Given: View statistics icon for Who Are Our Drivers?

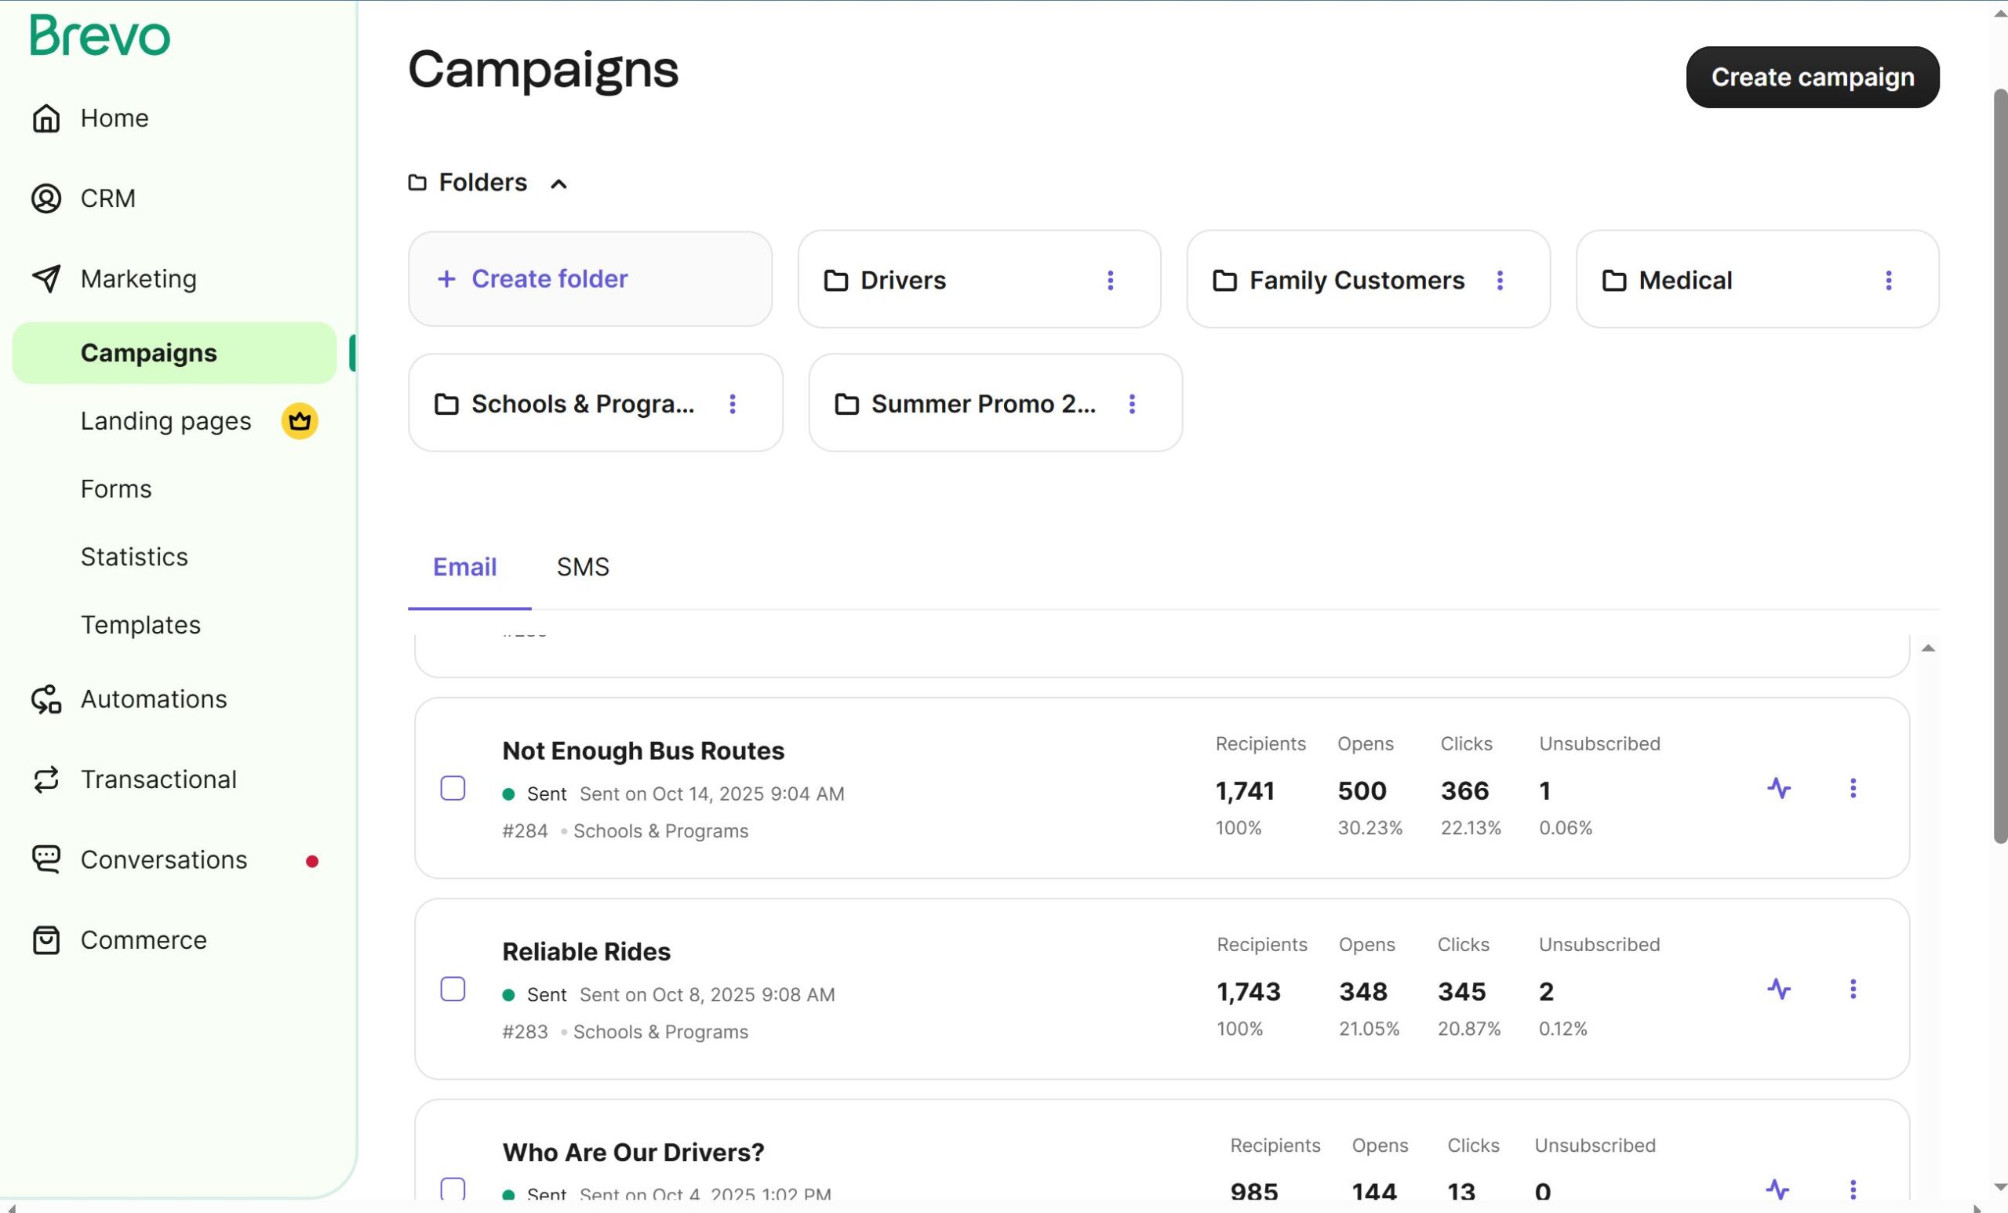Looking at the screenshot, I should pyautogui.click(x=1779, y=1189).
